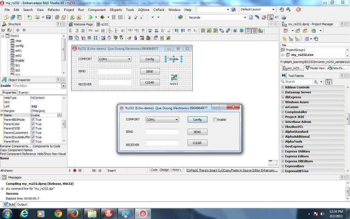Click the Trace Into debug icon
The width and height of the screenshot is (350, 219).
pos(129,17)
